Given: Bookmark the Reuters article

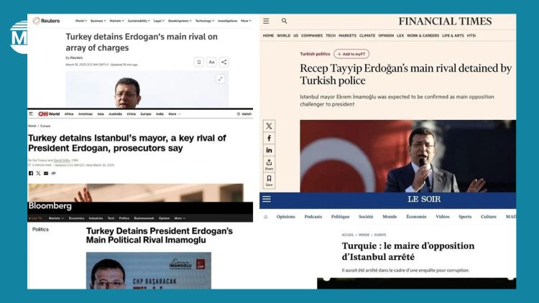Looking at the screenshot, I should (198, 62).
